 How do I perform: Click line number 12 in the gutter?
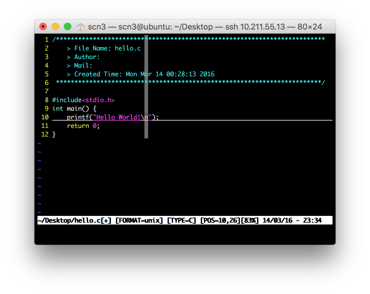pos(45,134)
